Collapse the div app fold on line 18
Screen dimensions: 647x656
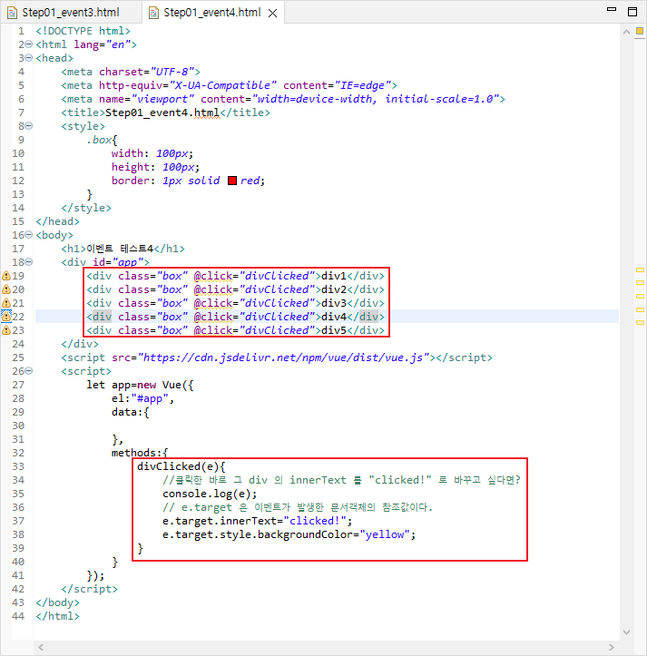pyautogui.click(x=28, y=262)
